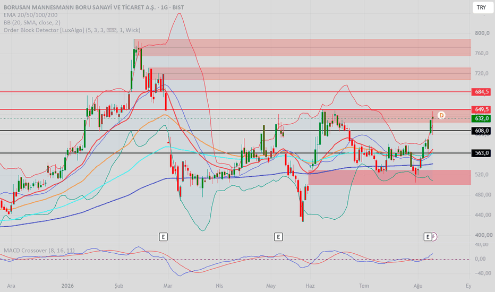This screenshot has height=292, width=495.
Task: Select the top red order block near 760–790
Action: [302, 47]
